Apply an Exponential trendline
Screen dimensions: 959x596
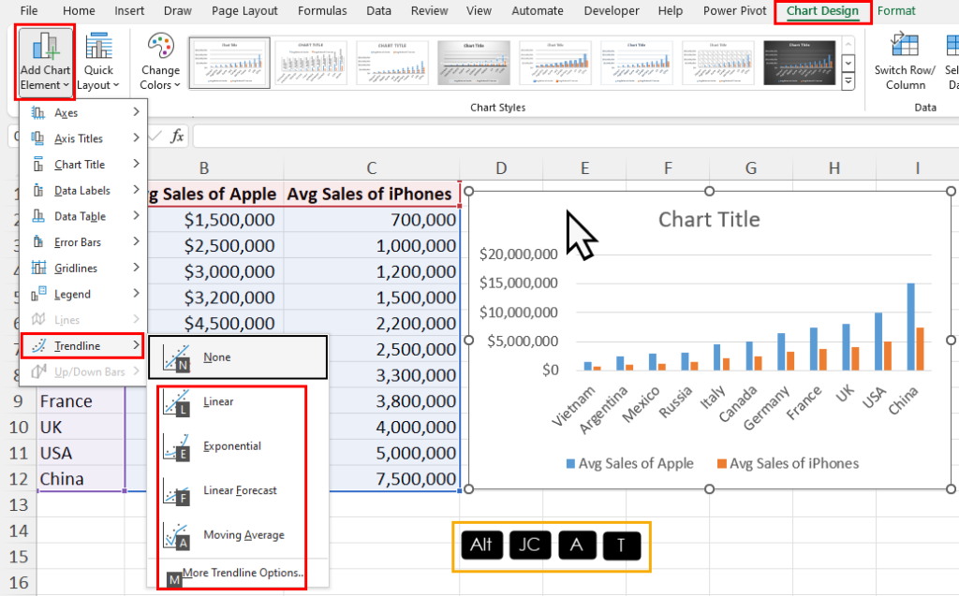pos(238,446)
